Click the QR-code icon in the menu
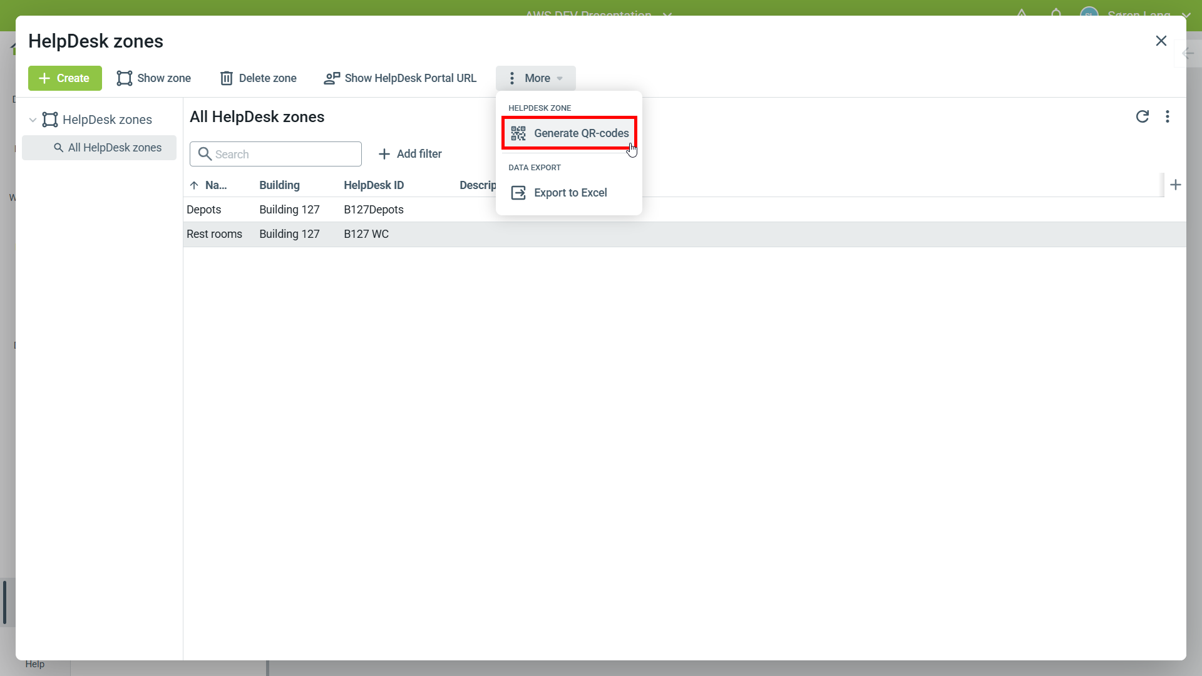Viewport: 1202px width, 676px height. point(518,133)
